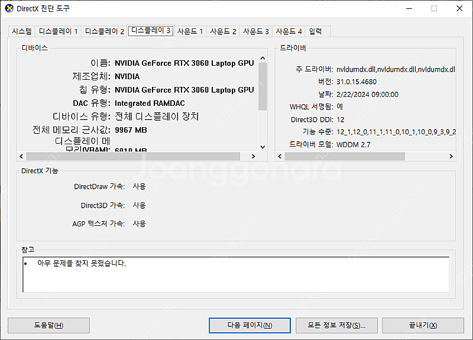Click the nvldumdx.dll main driver value
The width and height of the screenshot is (473, 340).
coord(396,69)
